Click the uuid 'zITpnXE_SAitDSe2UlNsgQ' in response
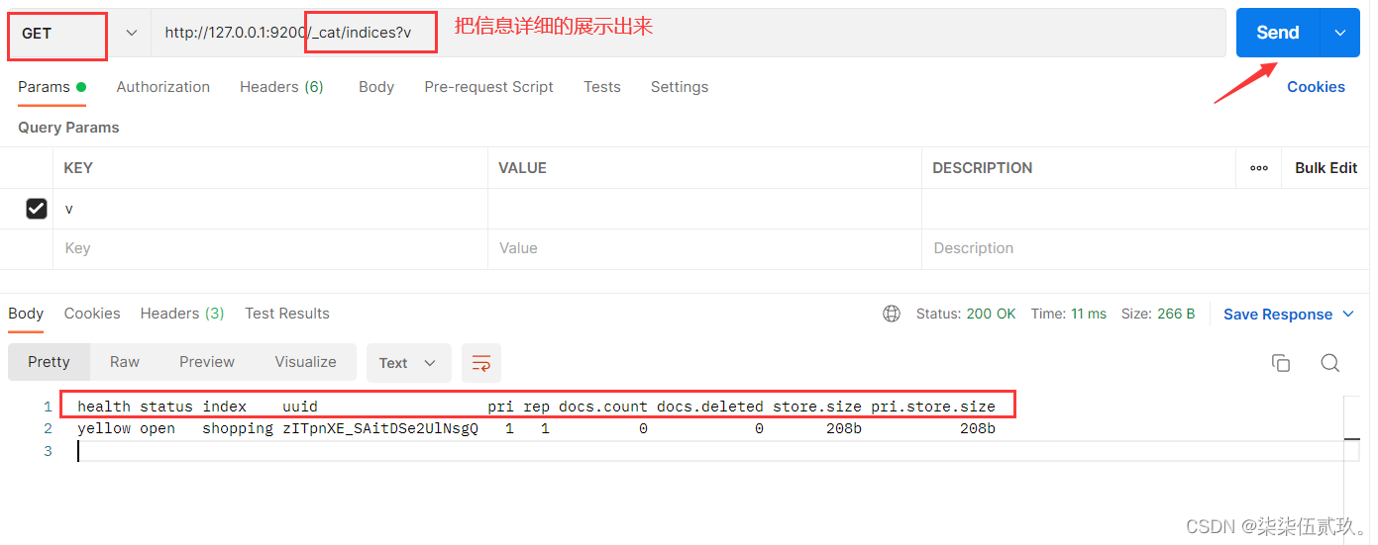1378x545 pixels. pos(380,428)
